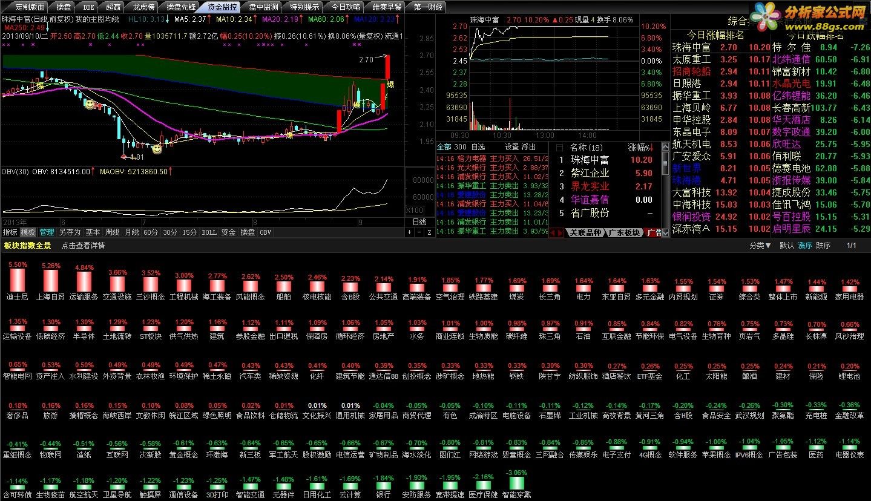Viewport: 871px width, 501px height.
Task: Select 默认 sort order
Action: pyautogui.click(x=787, y=246)
